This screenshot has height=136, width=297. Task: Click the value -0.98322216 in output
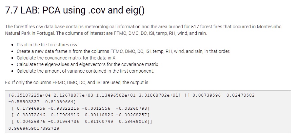64,108
